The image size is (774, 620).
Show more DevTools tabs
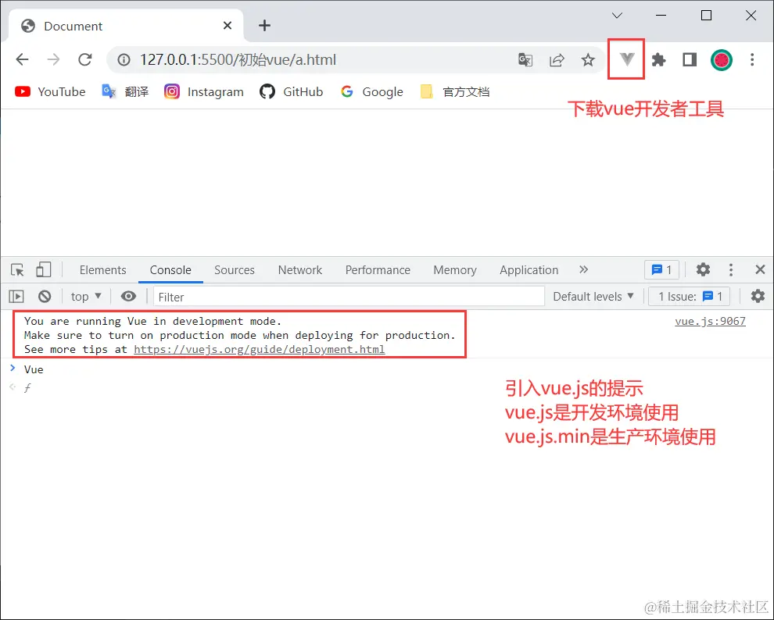[583, 269]
